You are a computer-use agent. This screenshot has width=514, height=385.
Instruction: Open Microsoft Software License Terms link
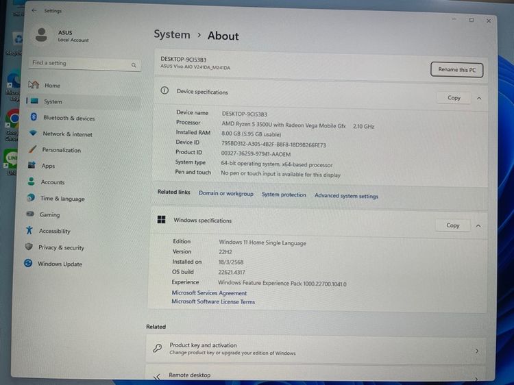click(x=213, y=301)
